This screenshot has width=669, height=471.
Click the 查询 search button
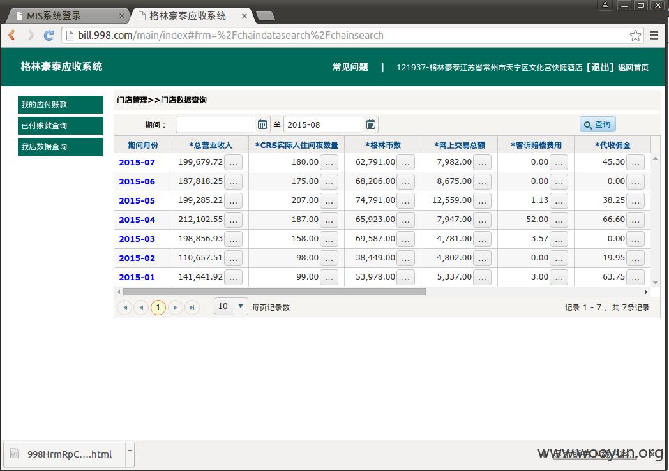coord(598,124)
